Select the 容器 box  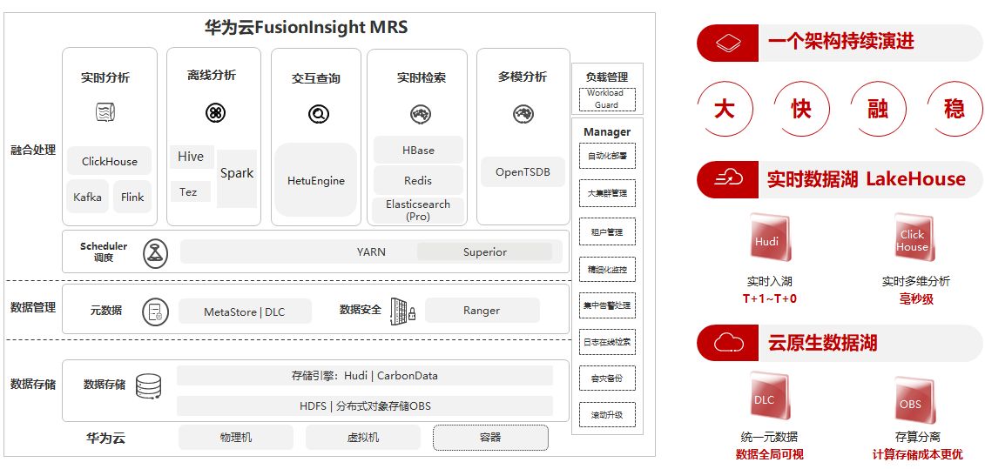tap(490, 438)
